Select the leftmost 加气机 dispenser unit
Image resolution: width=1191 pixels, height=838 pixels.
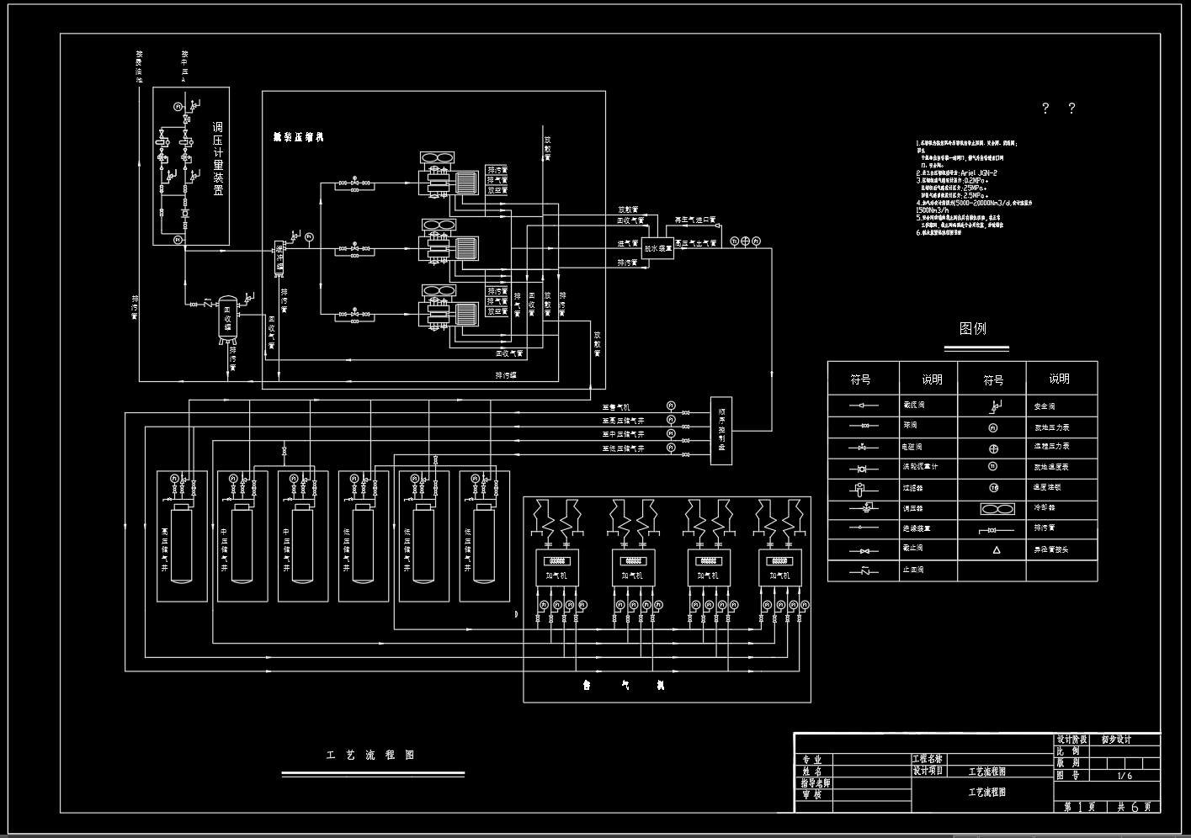(556, 569)
